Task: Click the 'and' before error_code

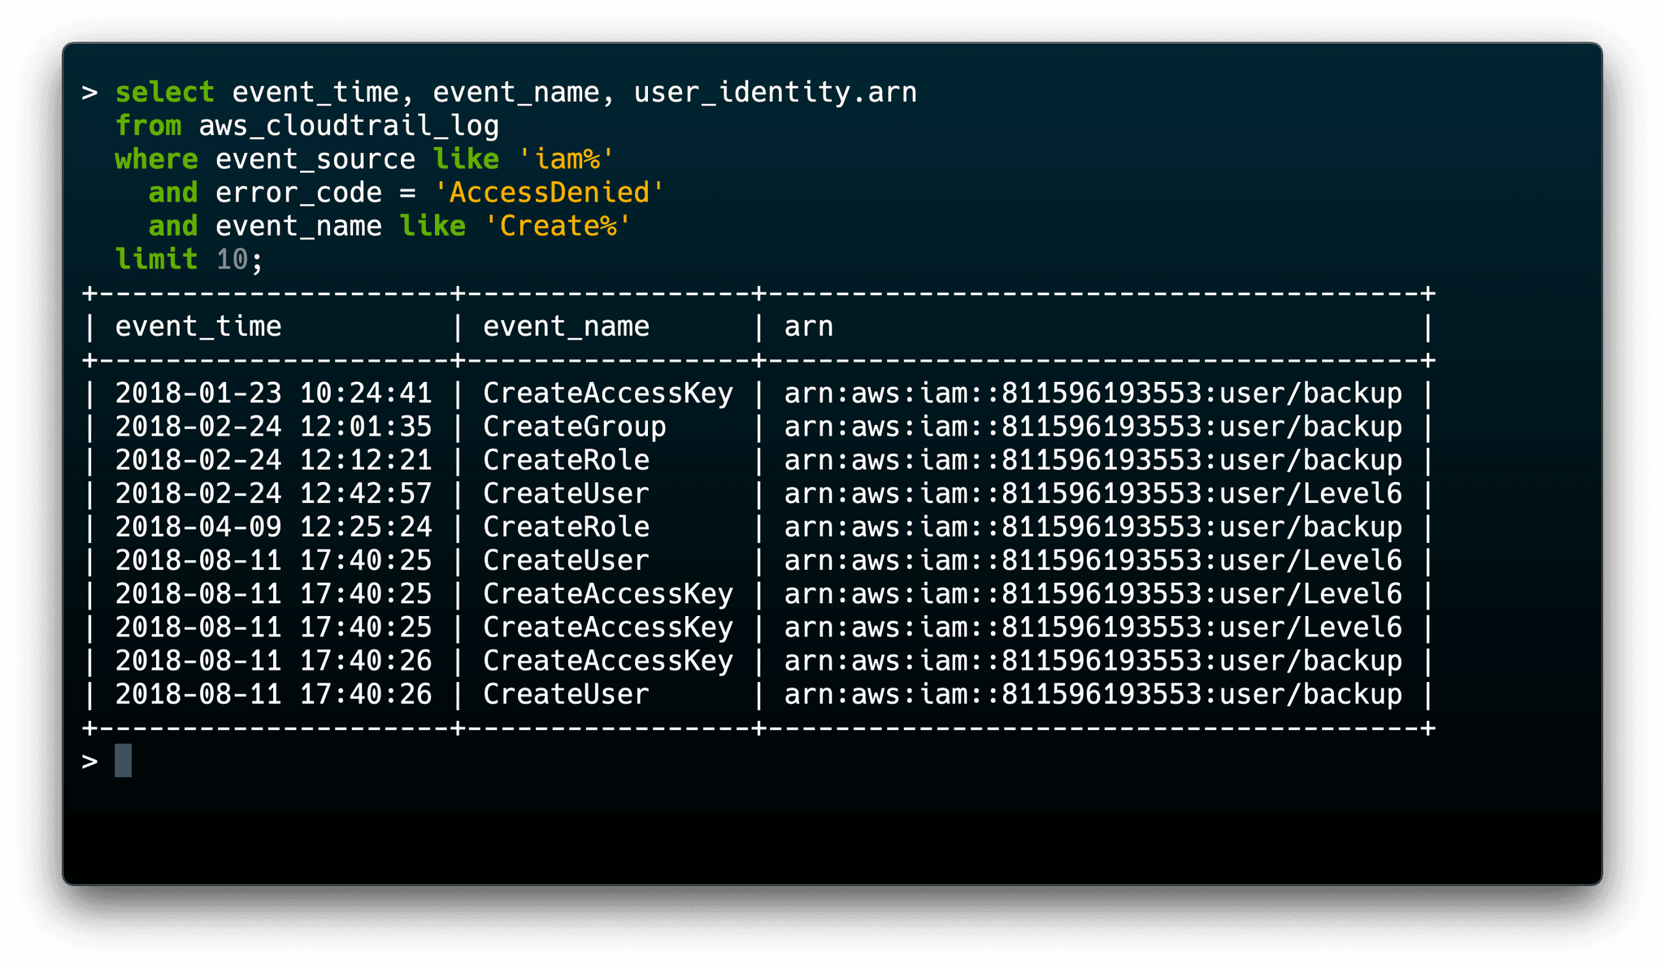Action: tap(173, 193)
